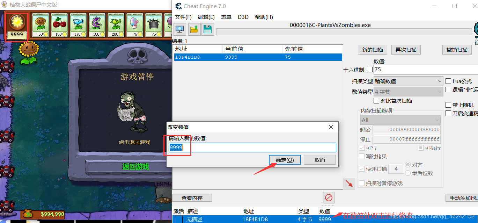Click the 起始 start address field
This screenshot has width=478, height=223.
406,130
